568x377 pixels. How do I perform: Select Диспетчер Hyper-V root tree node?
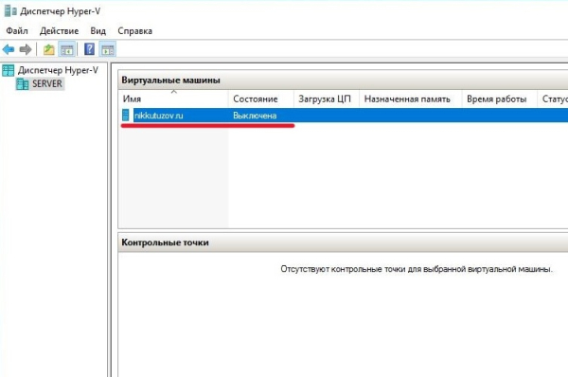(x=58, y=70)
